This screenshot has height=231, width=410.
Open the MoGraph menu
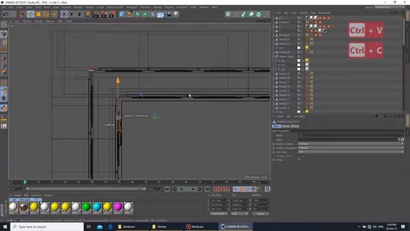click(x=131, y=7)
